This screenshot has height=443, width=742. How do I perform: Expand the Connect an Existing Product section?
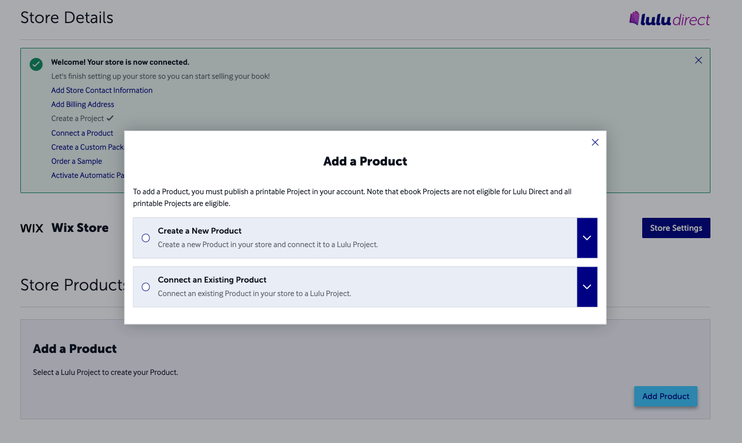(x=587, y=287)
